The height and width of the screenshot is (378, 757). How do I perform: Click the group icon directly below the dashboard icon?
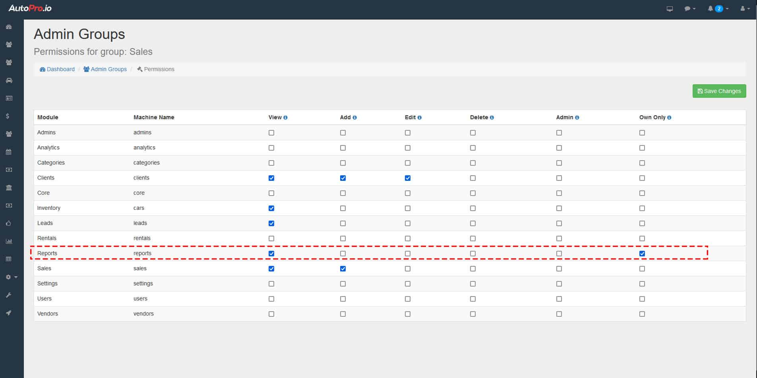pos(9,45)
